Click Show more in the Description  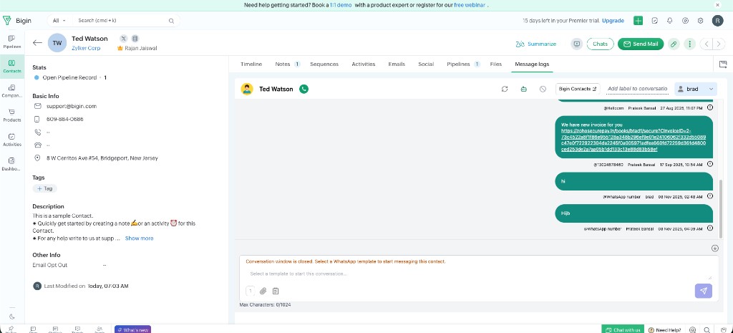[140, 238]
